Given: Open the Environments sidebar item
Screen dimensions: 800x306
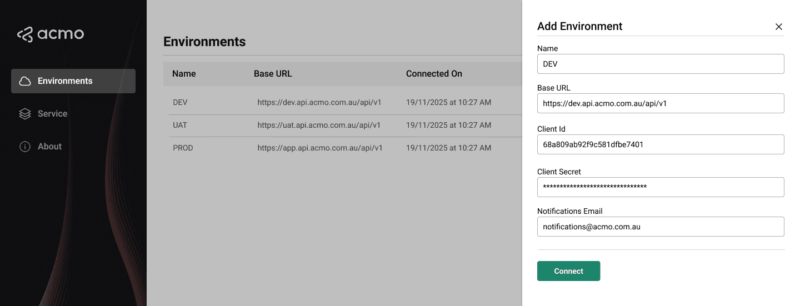Looking at the screenshot, I should click(73, 81).
